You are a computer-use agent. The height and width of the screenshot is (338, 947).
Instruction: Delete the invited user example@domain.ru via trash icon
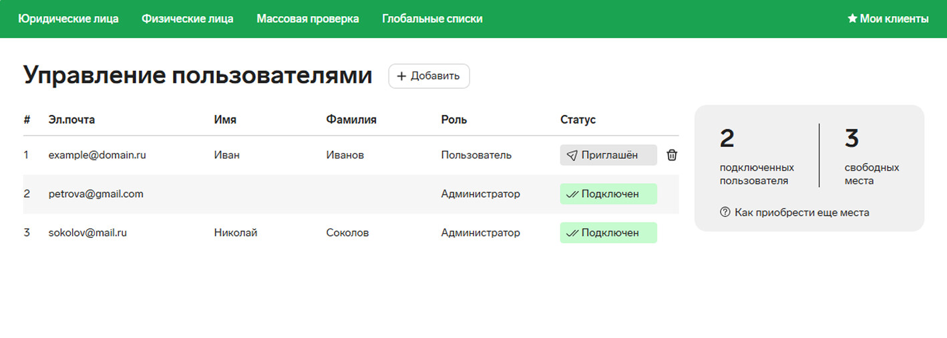click(x=672, y=155)
